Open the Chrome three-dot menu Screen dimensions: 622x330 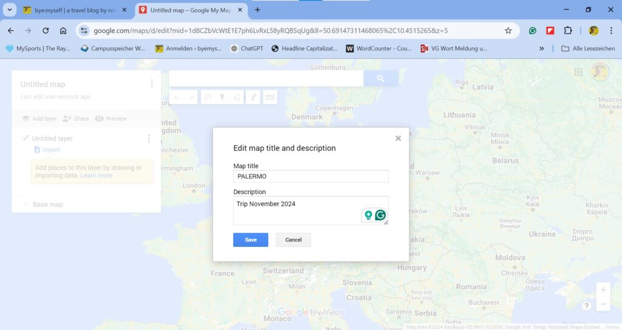[x=611, y=30]
